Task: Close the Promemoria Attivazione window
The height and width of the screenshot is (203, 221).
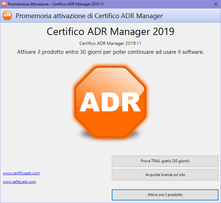Action: click(216, 4)
